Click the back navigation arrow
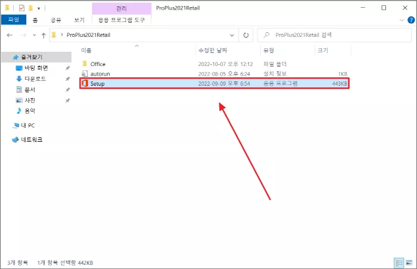 10,35
